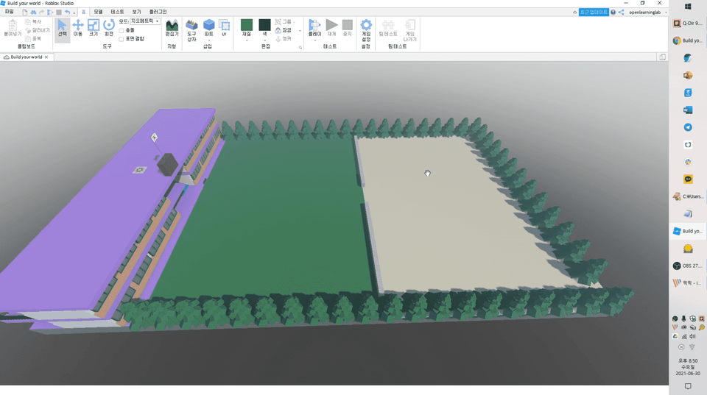Open the 모드 지오메트릭 dropdown

[145, 21]
